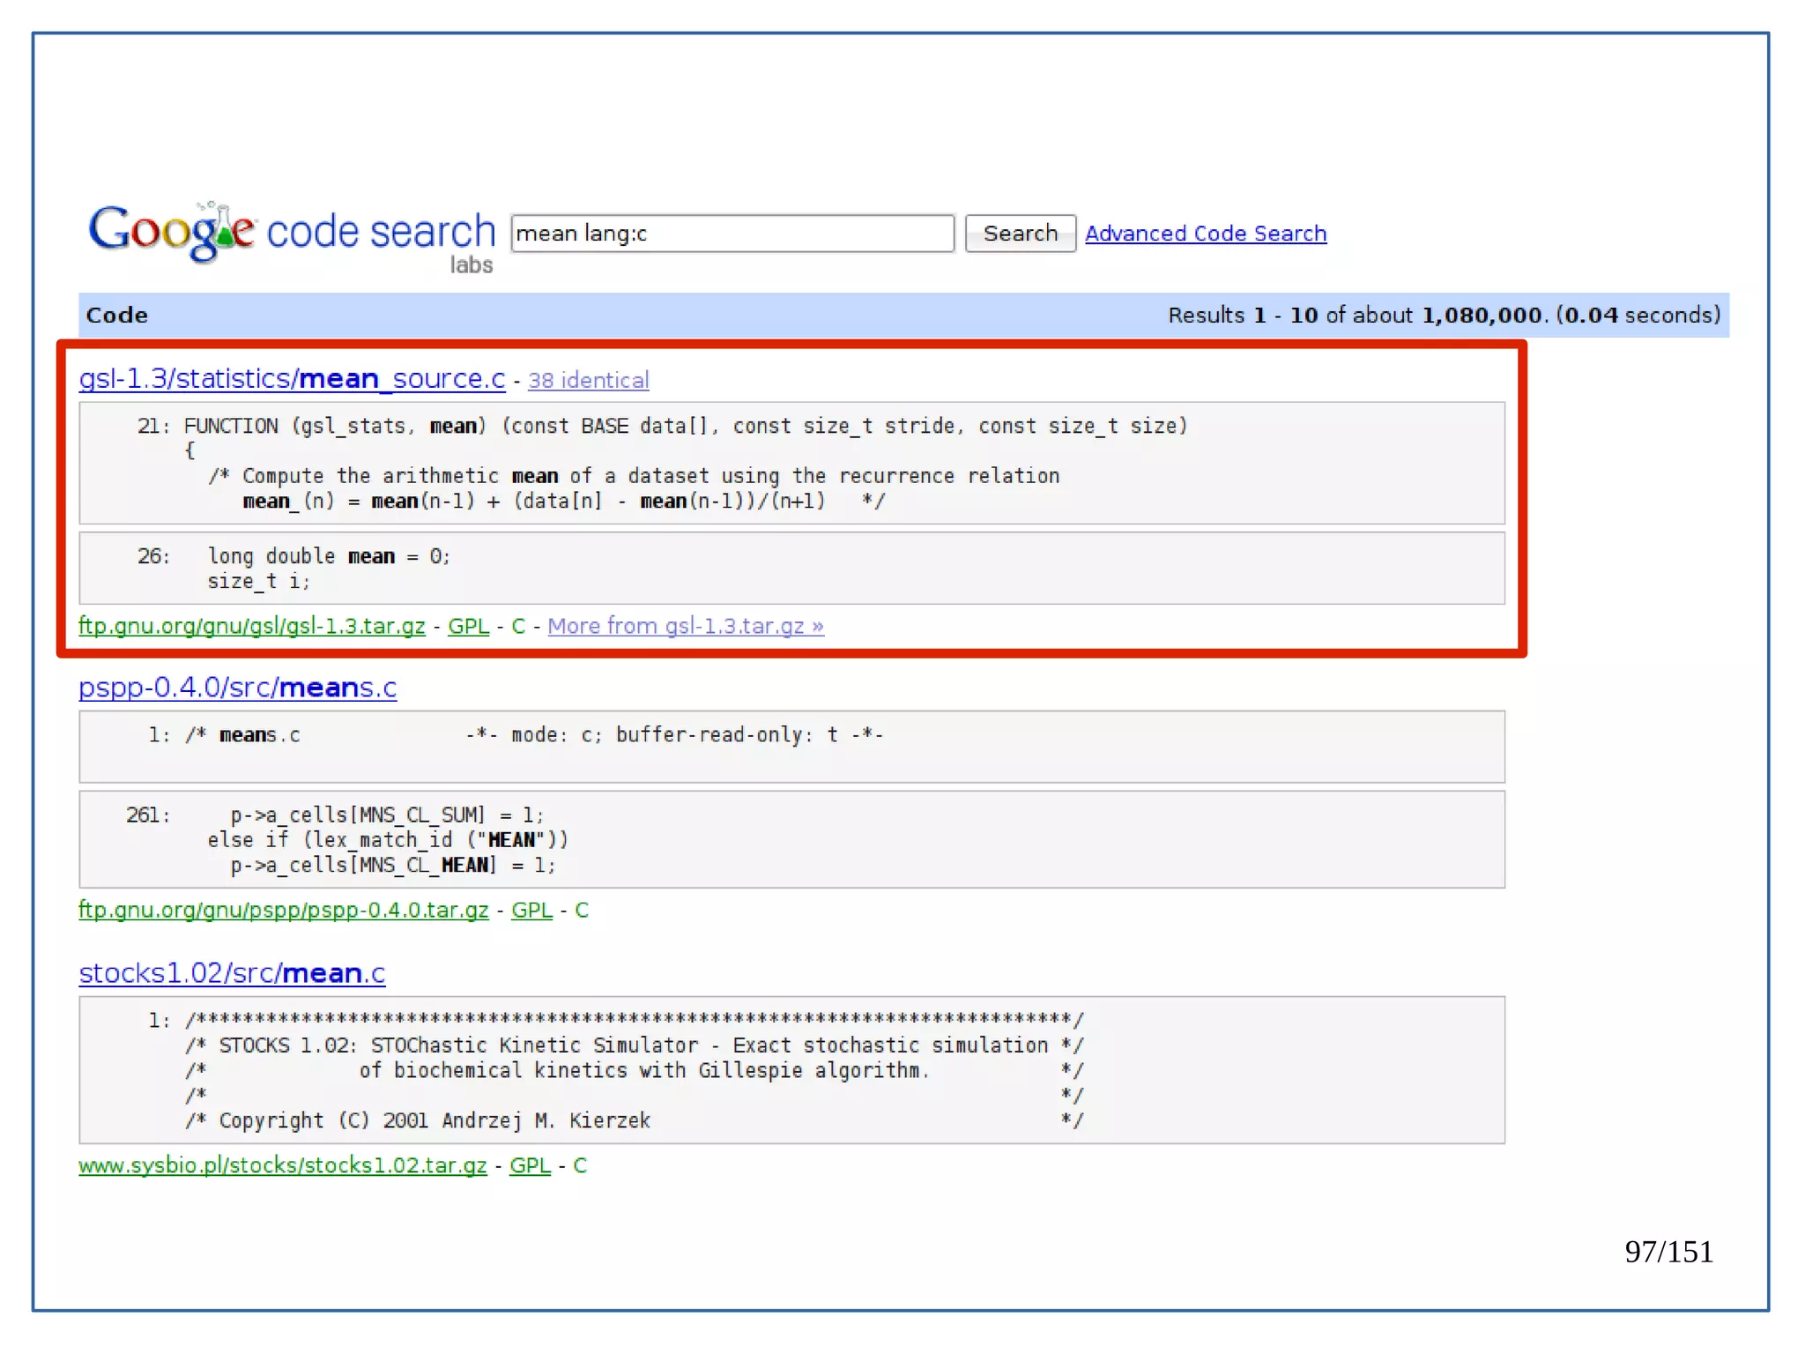Open the gsl-1.3/statistics/mean_source.c result
1805x1354 pixels.
(292, 379)
